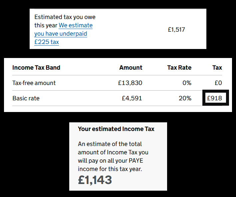This screenshot has width=236, height=197.
Task: Click the 'Estimated tax you owe' label
Action: coord(65,17)
